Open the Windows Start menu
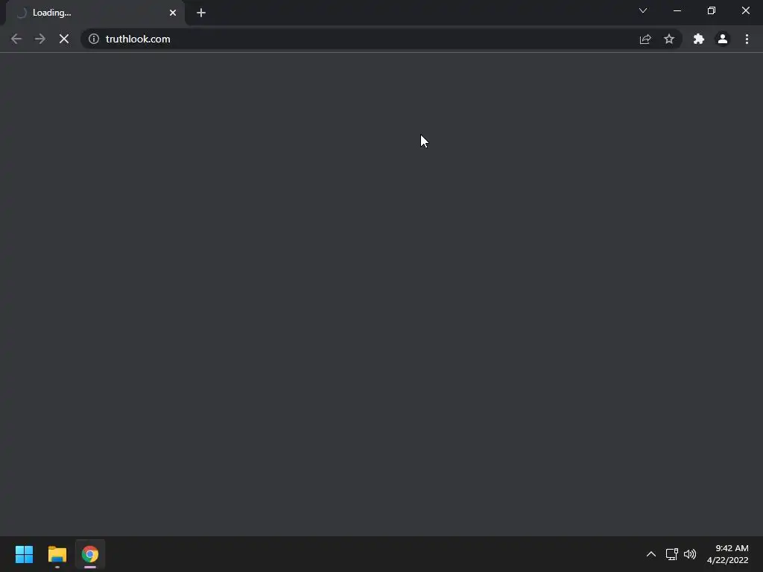Screen dimensions: 763x572 [25, 554]
